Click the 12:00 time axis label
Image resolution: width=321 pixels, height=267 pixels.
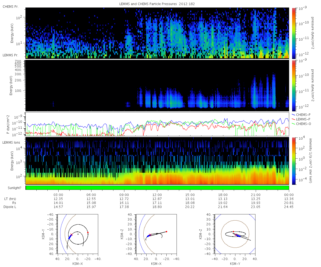(x=157, y=195)
